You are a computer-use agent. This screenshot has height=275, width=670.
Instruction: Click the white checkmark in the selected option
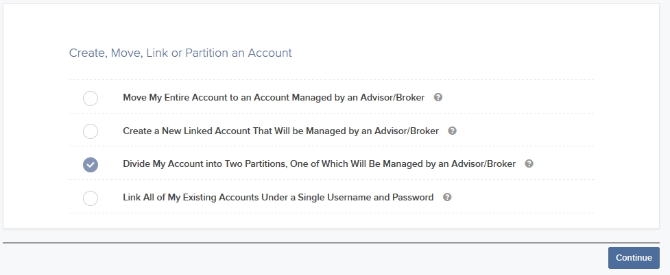pos(90,165)
